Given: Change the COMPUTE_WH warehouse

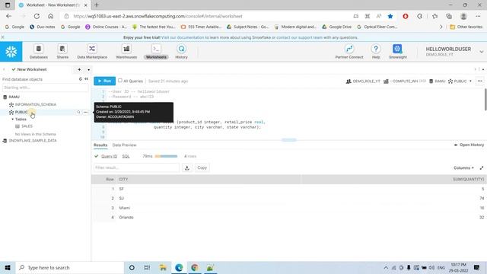Looking at the screenshot, I should 405,81.
